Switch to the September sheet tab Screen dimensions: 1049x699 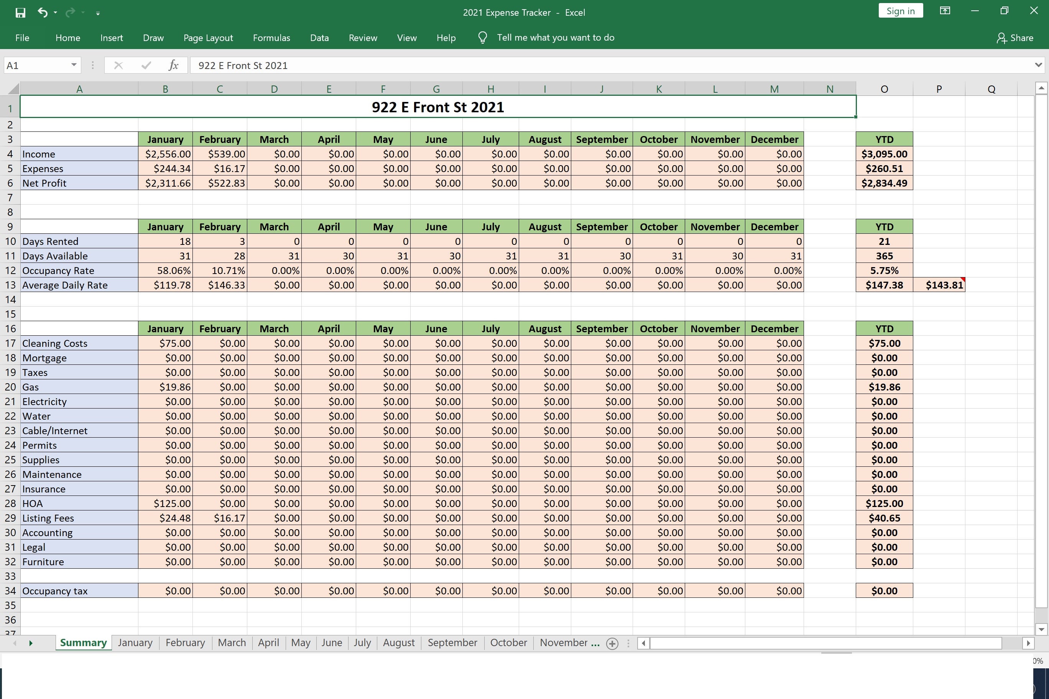click(452, 642)
